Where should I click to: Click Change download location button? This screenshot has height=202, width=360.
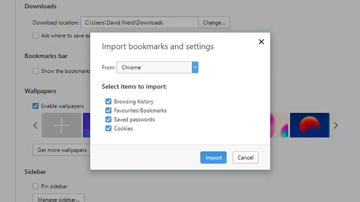click(214, 23)
